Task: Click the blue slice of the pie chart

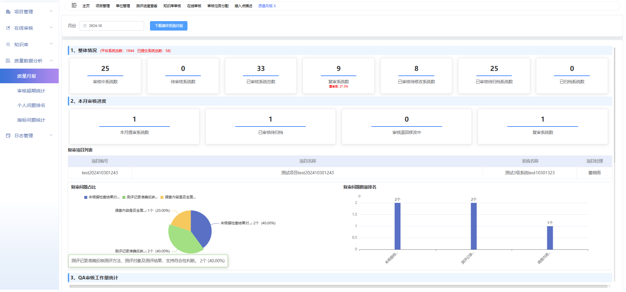Action: (201, 227)
